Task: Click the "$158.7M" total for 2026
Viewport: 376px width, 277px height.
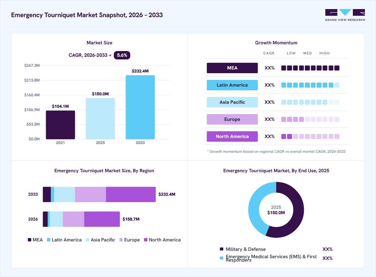Action: pyautogui.click(x=131, y=219)
